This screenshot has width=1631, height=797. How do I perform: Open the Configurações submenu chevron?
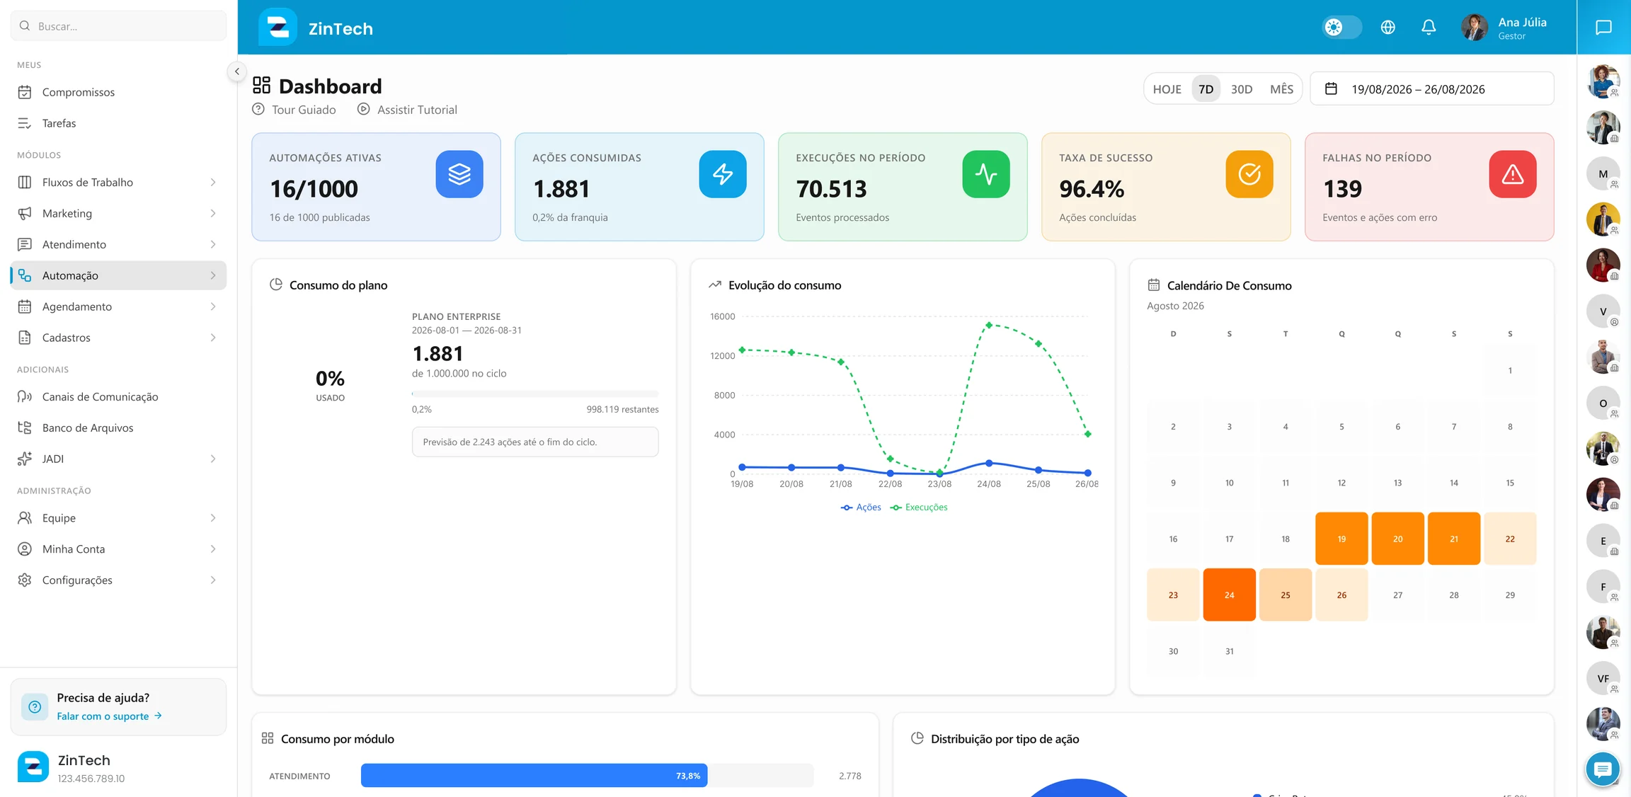point(213,580)
